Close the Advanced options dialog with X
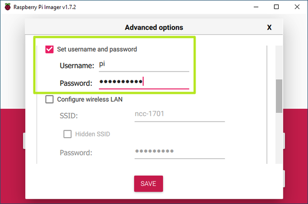 pyautogui.click(x=269, y=27)
